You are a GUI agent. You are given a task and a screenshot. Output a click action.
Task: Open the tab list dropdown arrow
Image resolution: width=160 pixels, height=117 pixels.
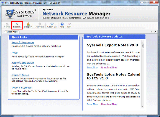pos(152,32)
